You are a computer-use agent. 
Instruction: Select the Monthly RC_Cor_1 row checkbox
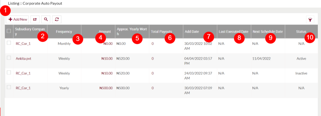[x=9, y=43]
